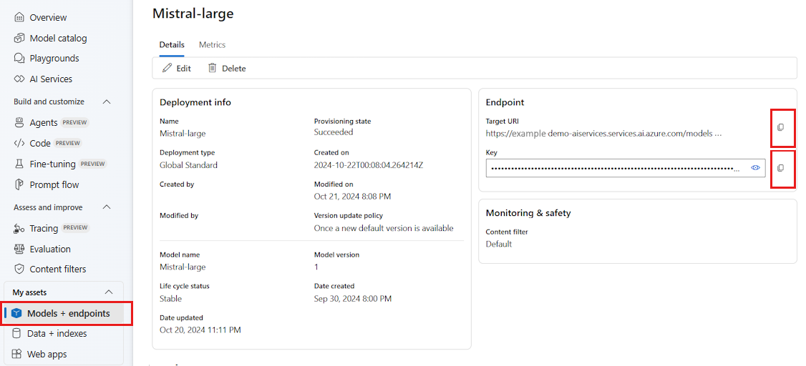Open Prompt flow

[54, 185]
